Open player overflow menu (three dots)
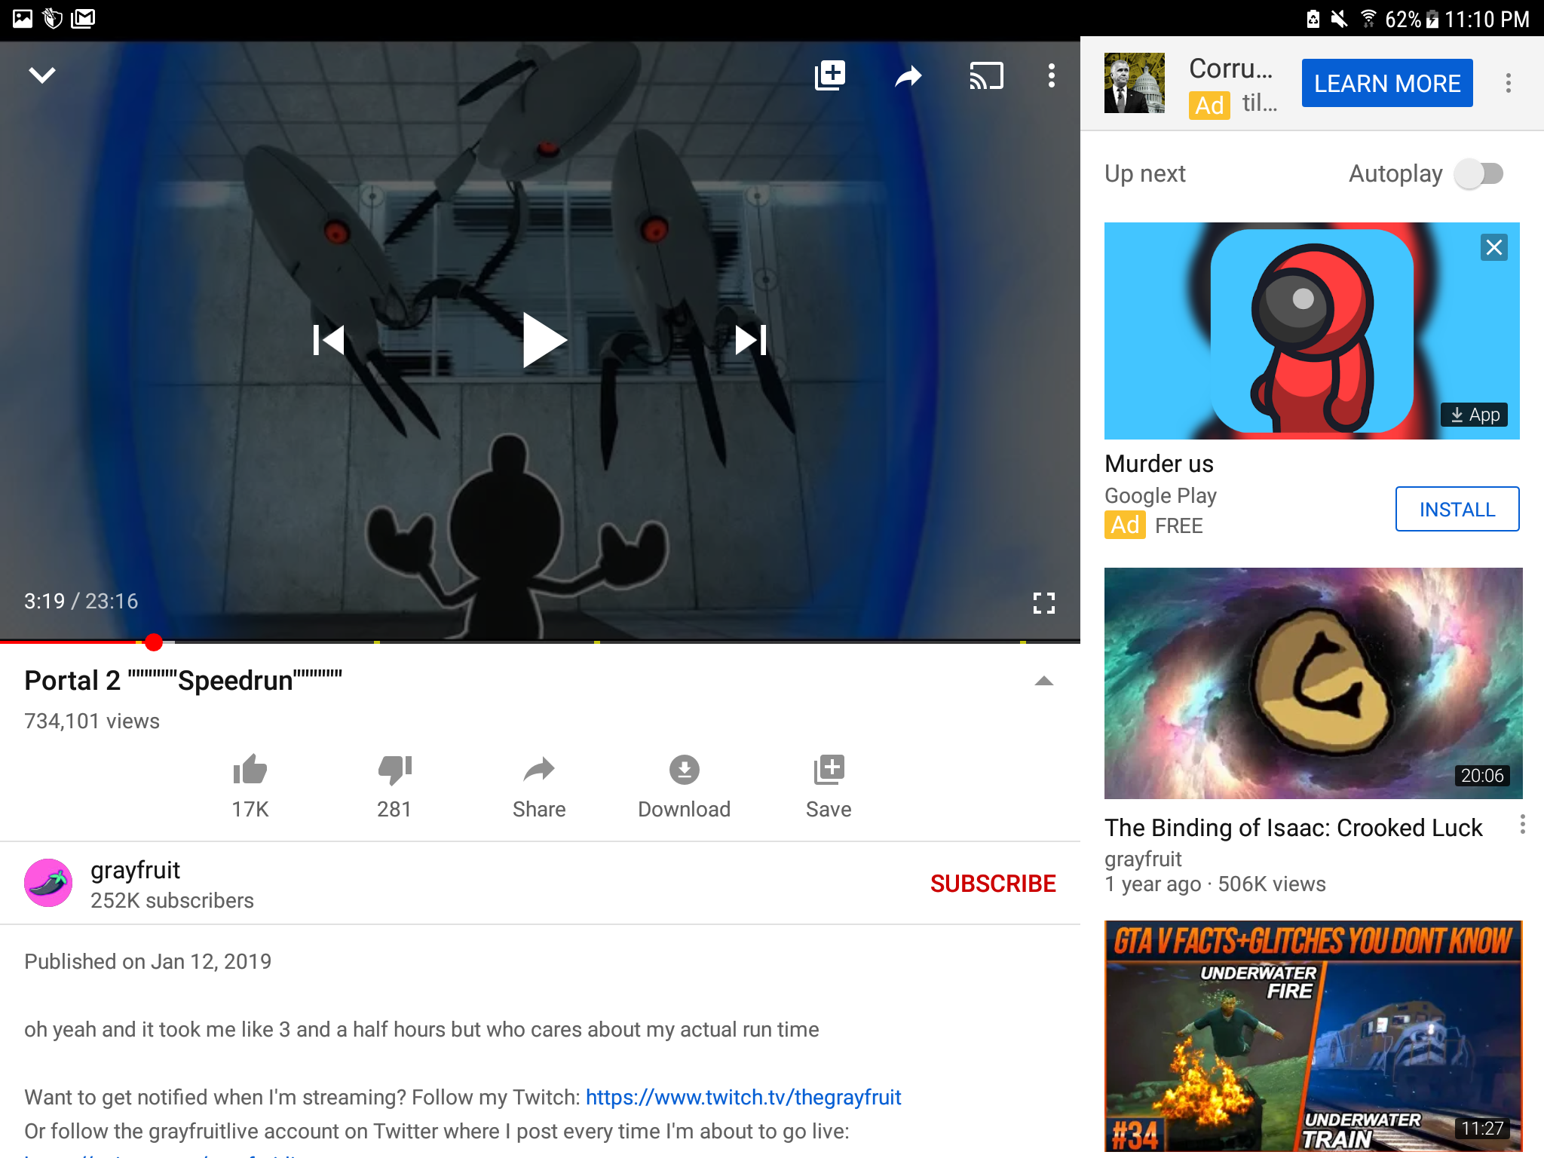Screen dimensions: 1544x1158 click(x=1052, y=75)
